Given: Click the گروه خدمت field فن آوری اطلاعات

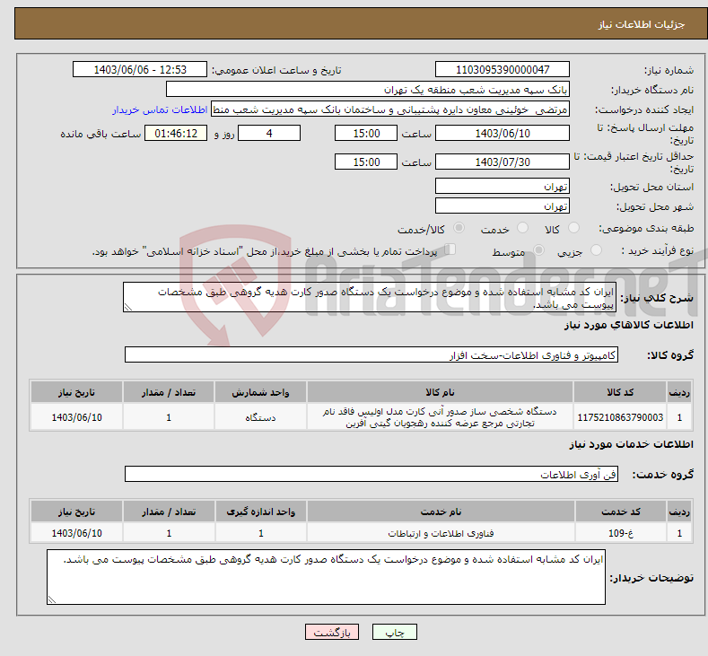Looking at the screenshot, I should tap(371, 474).
